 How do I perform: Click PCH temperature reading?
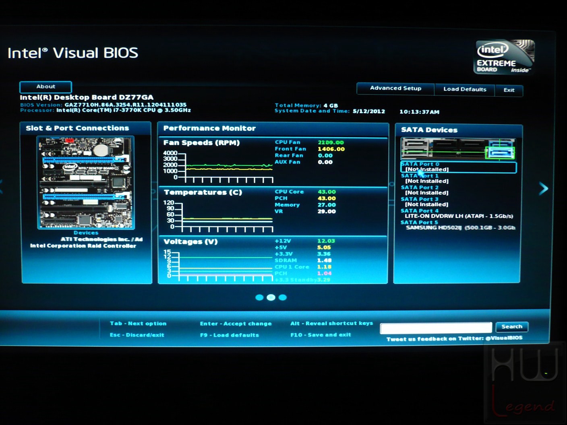click(x=305, y=198)
